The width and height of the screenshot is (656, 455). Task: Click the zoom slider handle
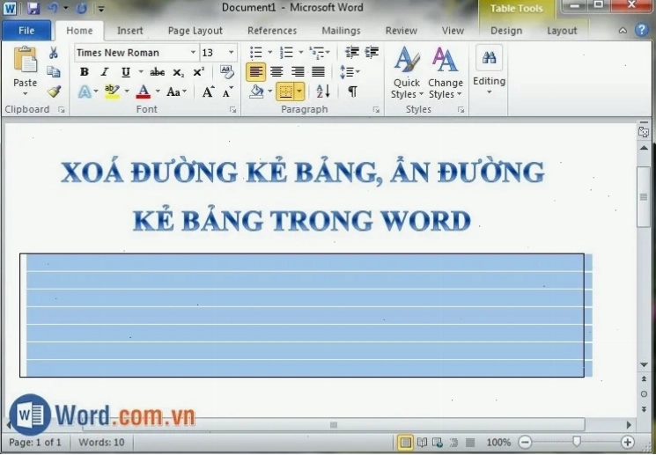coord(577,442)
